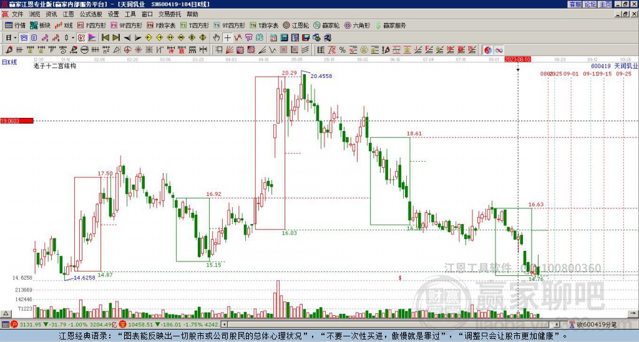The image size is (639, 342).
Task: Step chart left with black arrow
Action: [127, 38]
